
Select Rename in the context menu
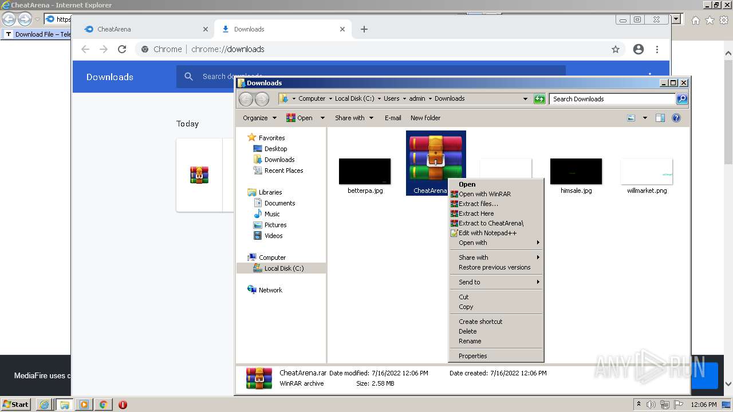(x=496, y=341)
